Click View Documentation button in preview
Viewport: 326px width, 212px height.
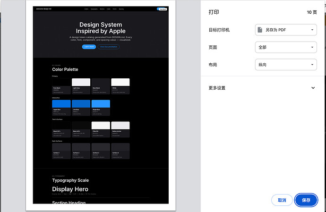pyautogui.click(x=109, y=47)
